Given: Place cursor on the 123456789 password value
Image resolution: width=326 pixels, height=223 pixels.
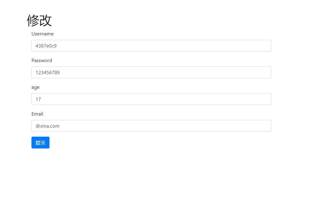Looking at the screenshot, I should tap(48, 73).
